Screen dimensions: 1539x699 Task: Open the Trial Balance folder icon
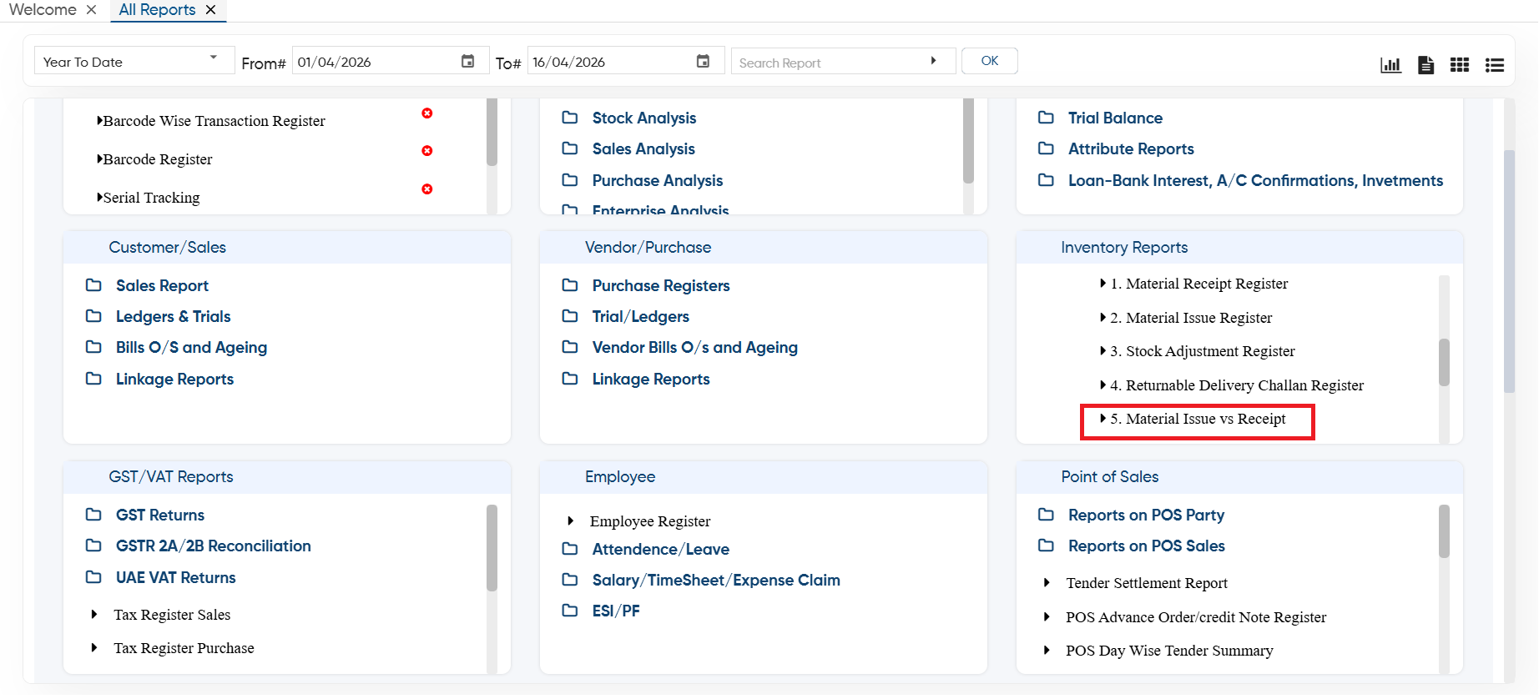[1046, 118]
